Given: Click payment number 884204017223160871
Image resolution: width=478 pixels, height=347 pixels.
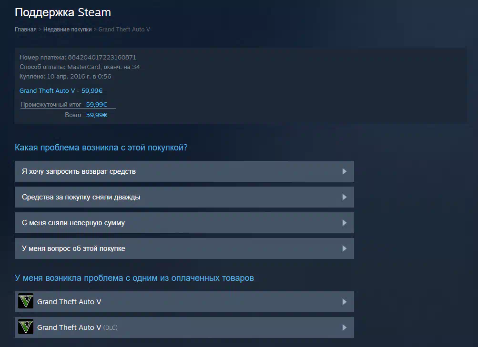Looking at the screenshot, I should pyautogui.click(x=102, y=57).
